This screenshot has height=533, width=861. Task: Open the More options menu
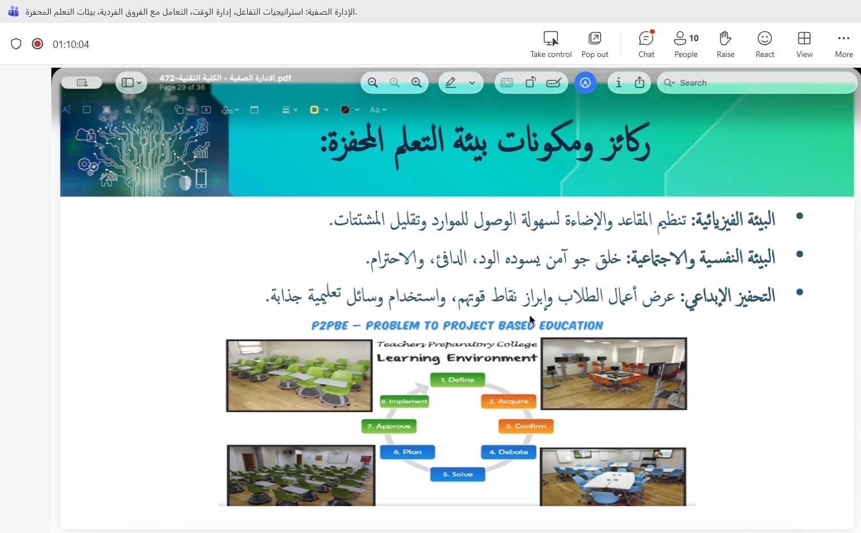(x=843, y=44)
